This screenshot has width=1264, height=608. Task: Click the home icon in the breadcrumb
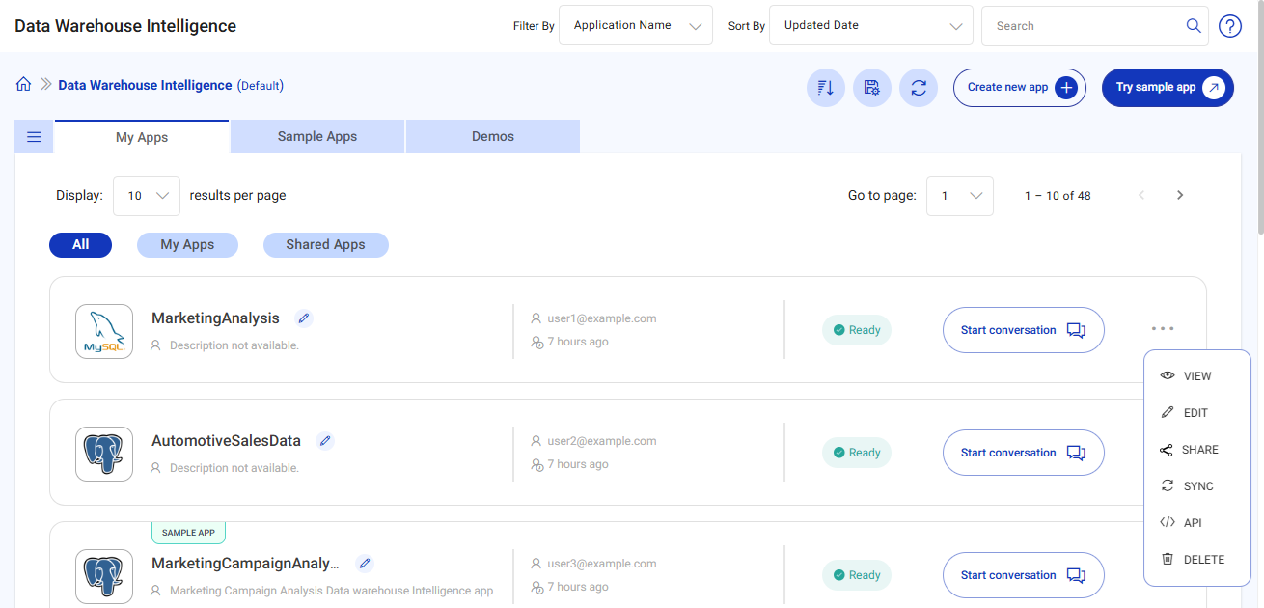click(23, 84)
